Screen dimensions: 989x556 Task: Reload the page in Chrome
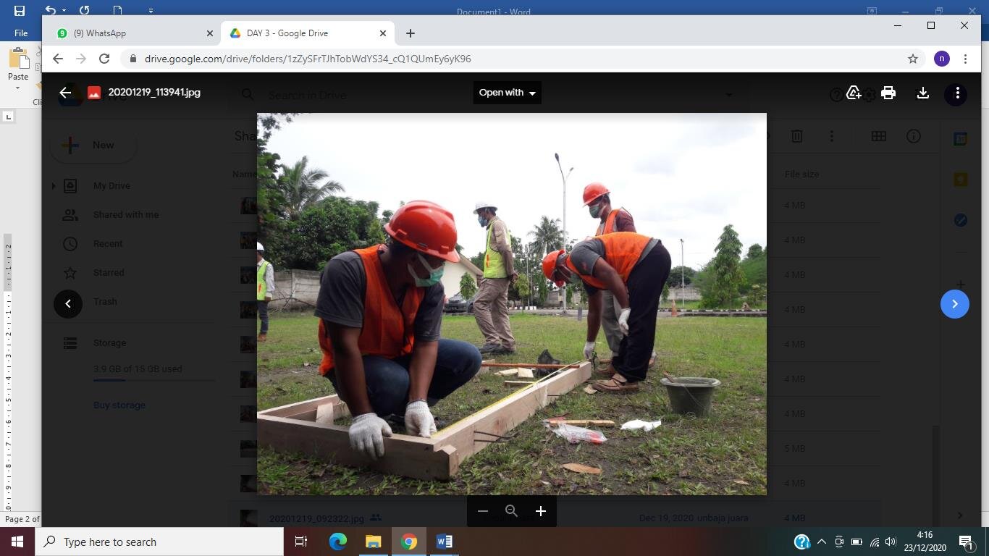[x=104, y=59]
